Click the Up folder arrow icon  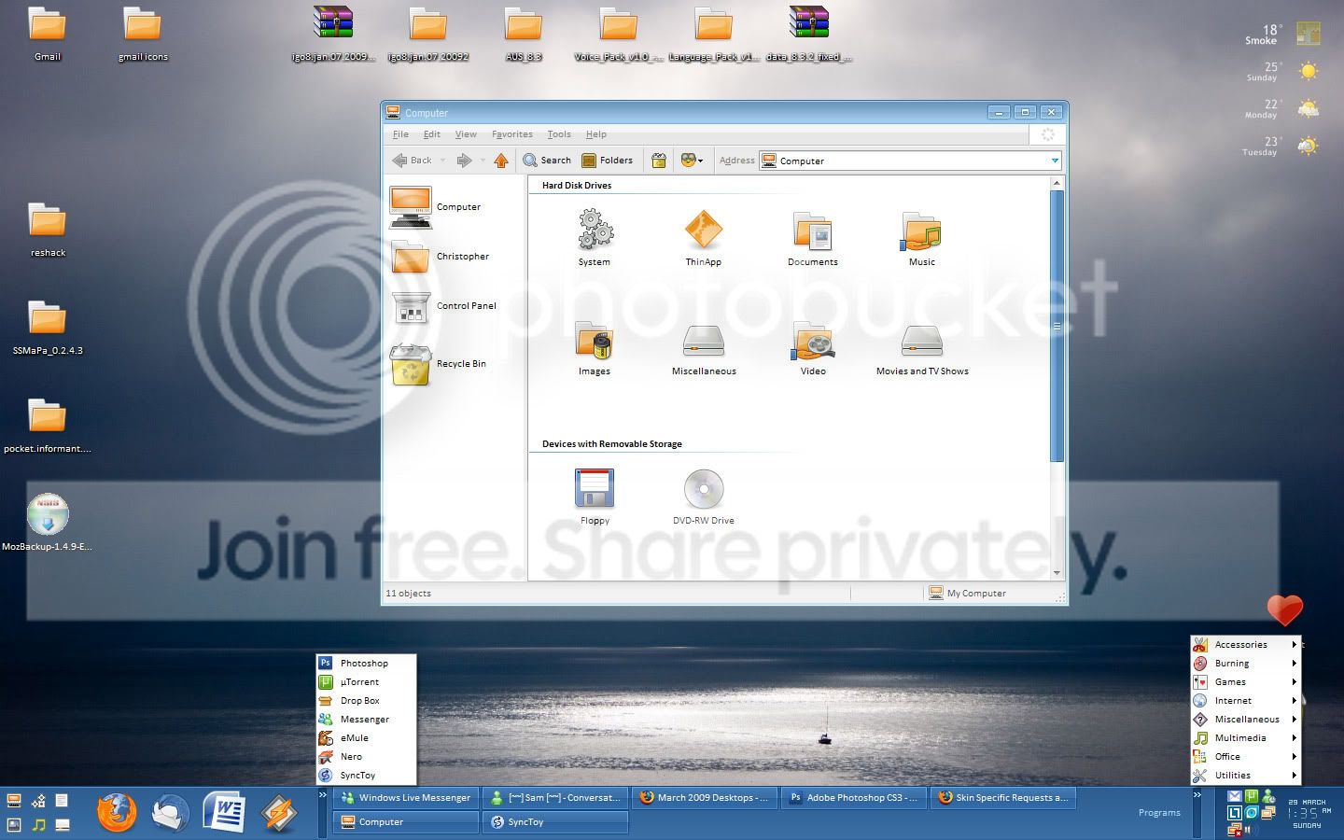coord(501,161)
